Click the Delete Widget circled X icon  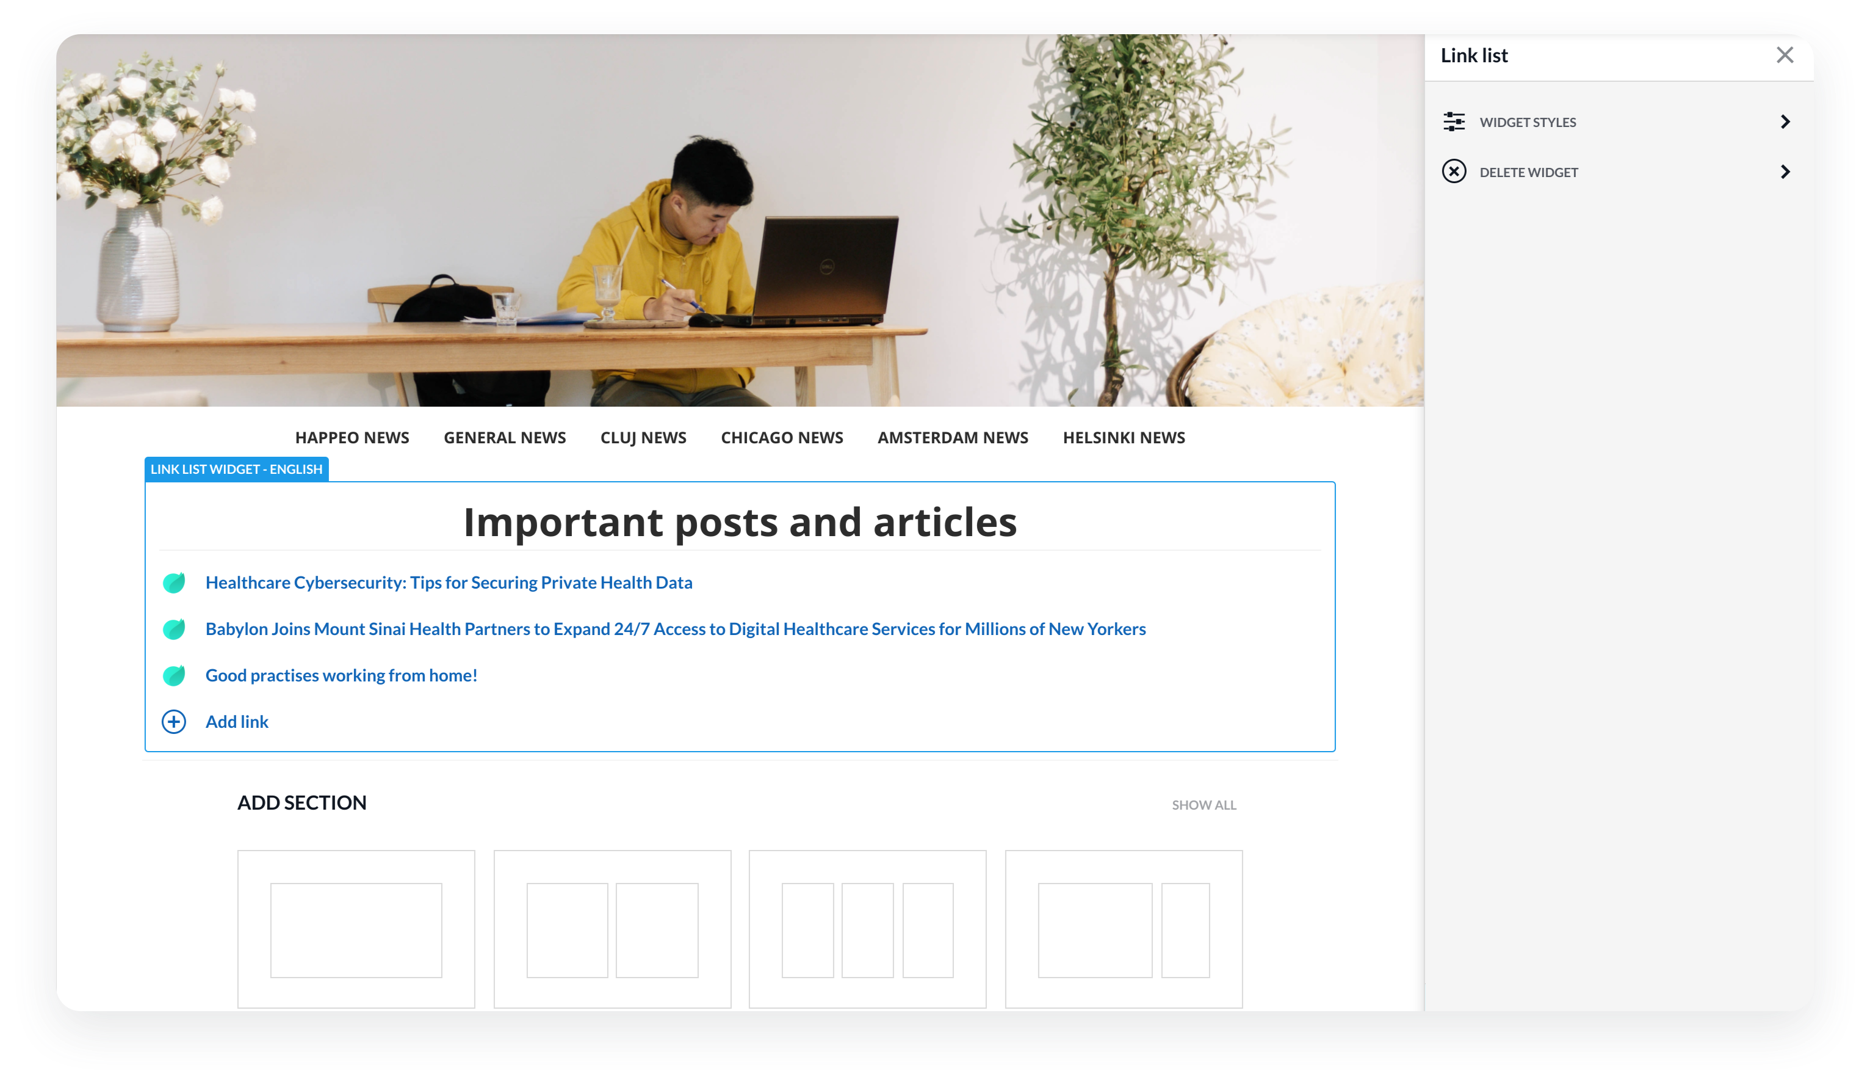[1454, 172]
